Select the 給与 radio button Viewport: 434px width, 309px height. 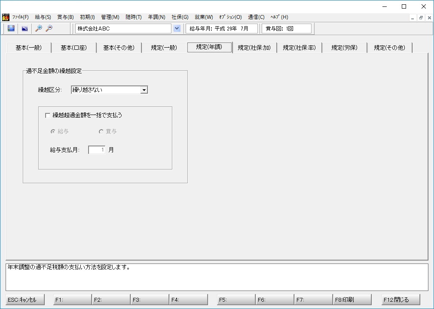point(53,132)
